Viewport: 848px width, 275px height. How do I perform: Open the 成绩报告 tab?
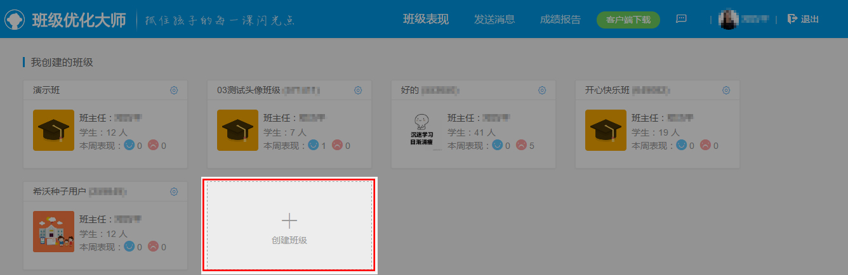point(560,20)
